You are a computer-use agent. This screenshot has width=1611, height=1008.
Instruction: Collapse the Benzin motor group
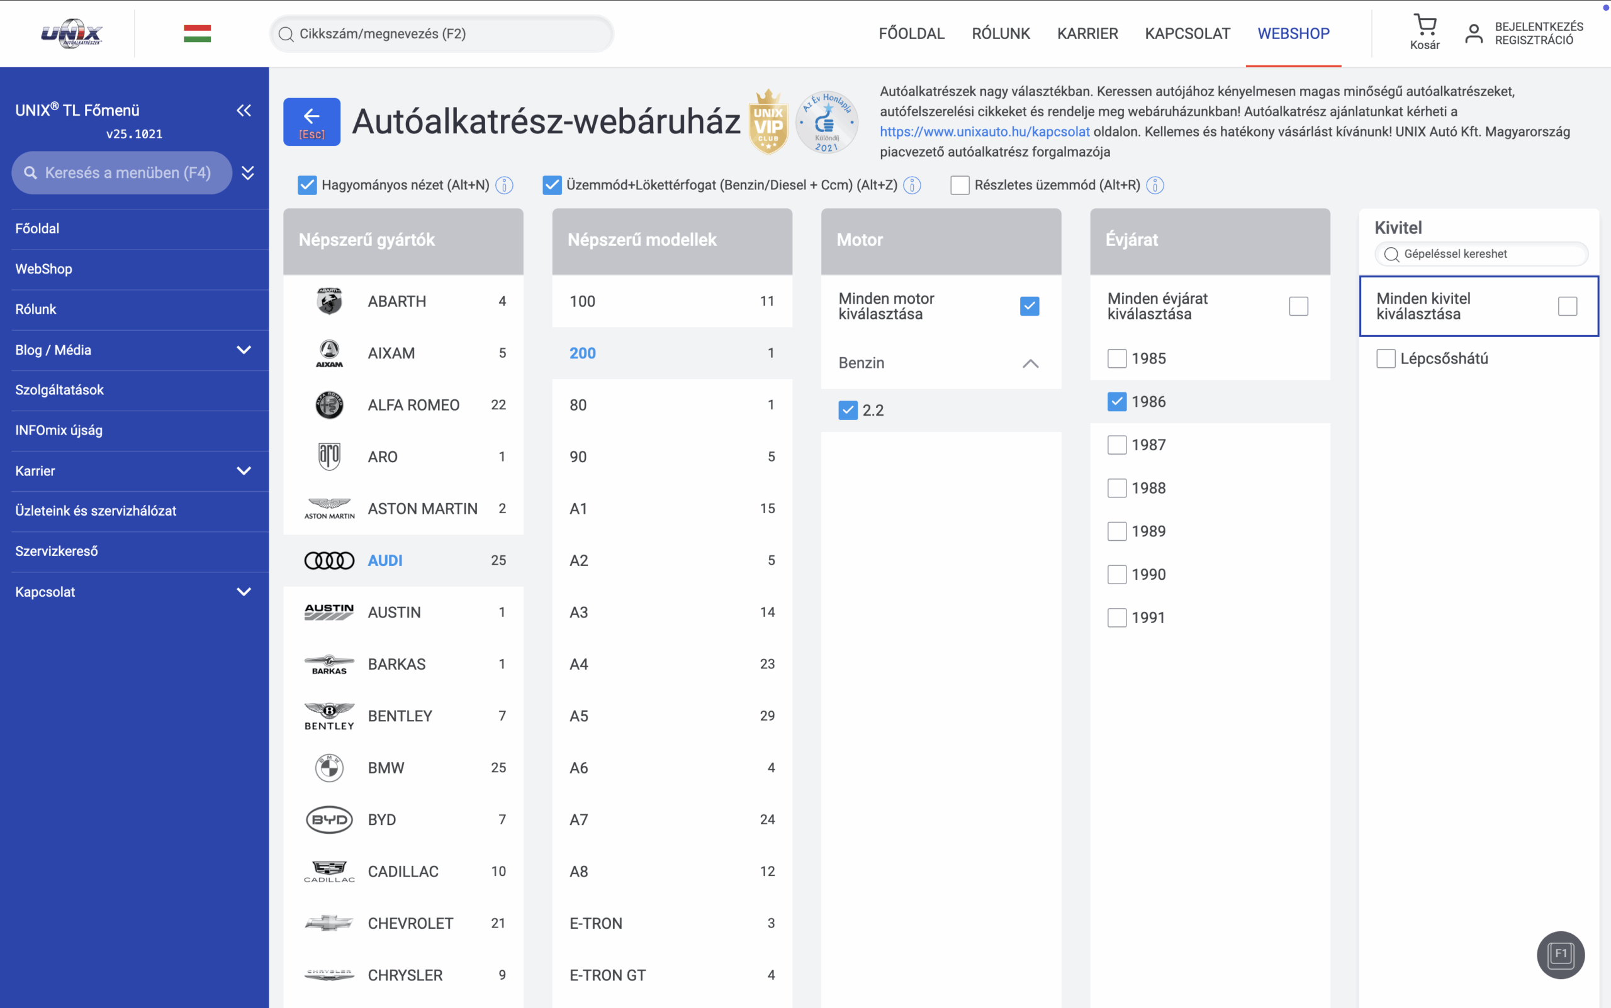pyautogui.click(x=1030, y=363)
